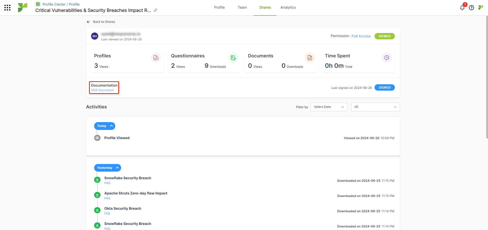Open the help question mark icon

tap(471, 8)
